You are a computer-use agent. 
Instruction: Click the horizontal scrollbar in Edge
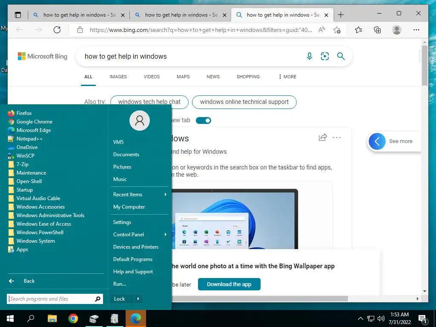[260, 298]
